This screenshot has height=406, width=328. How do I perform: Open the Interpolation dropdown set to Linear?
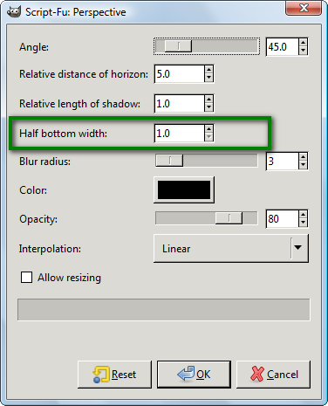pyautogui.click(x=231, y=248)
